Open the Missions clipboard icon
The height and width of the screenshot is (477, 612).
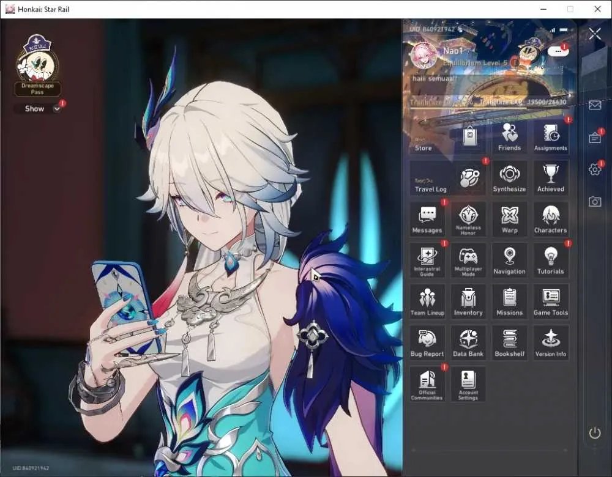[x=509, y=301]
